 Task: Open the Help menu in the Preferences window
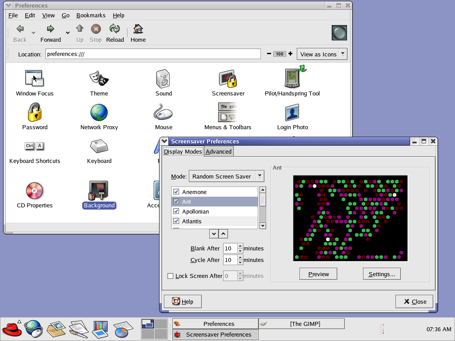[118, 16]
